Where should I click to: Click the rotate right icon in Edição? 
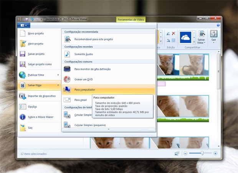click(168, 40)
